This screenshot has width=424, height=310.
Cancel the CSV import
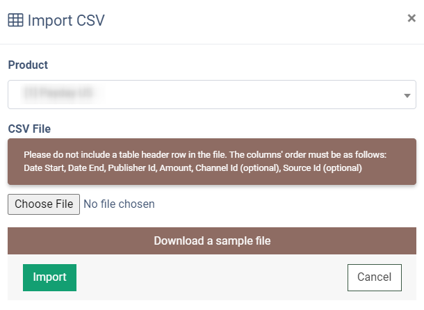[x=375, y=277]
